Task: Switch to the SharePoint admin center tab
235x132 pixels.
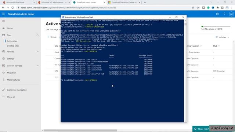Action: click(89, 3)
